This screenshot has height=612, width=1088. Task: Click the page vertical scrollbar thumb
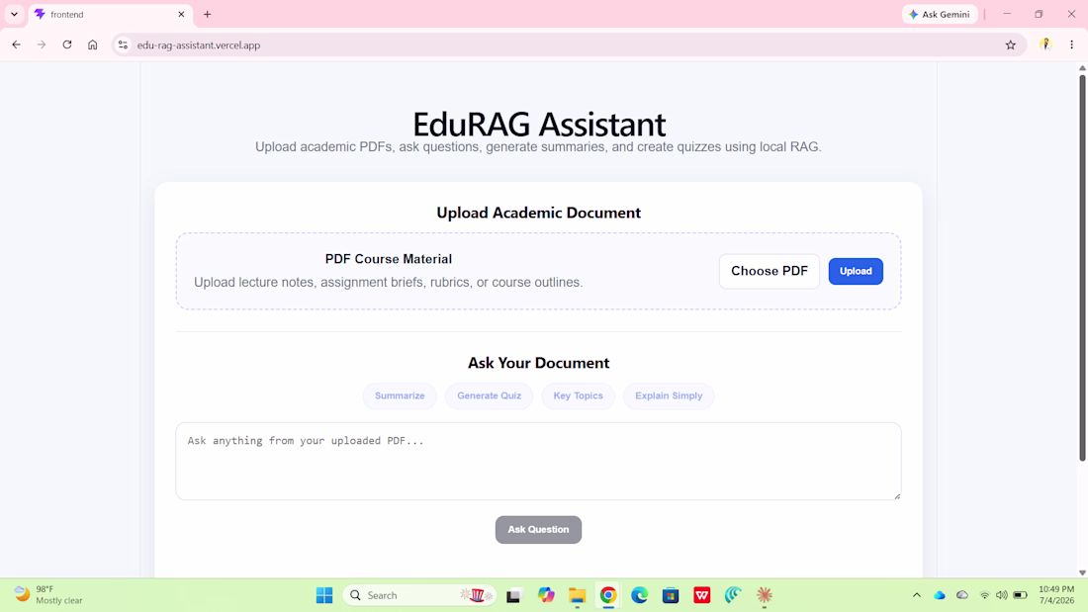pyautogui.click(x=1082, y=267)
